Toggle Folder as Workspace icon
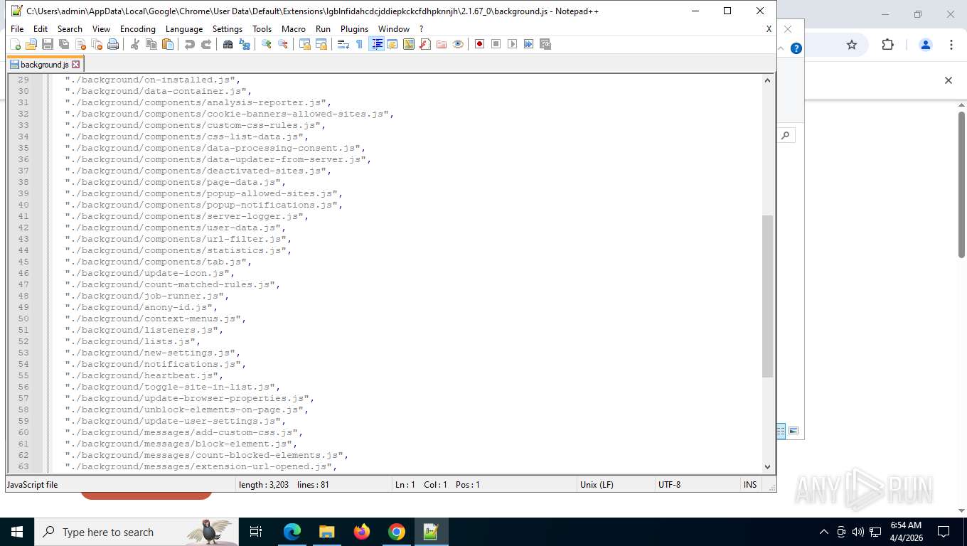Screen dimensions: 967x546 441,44
